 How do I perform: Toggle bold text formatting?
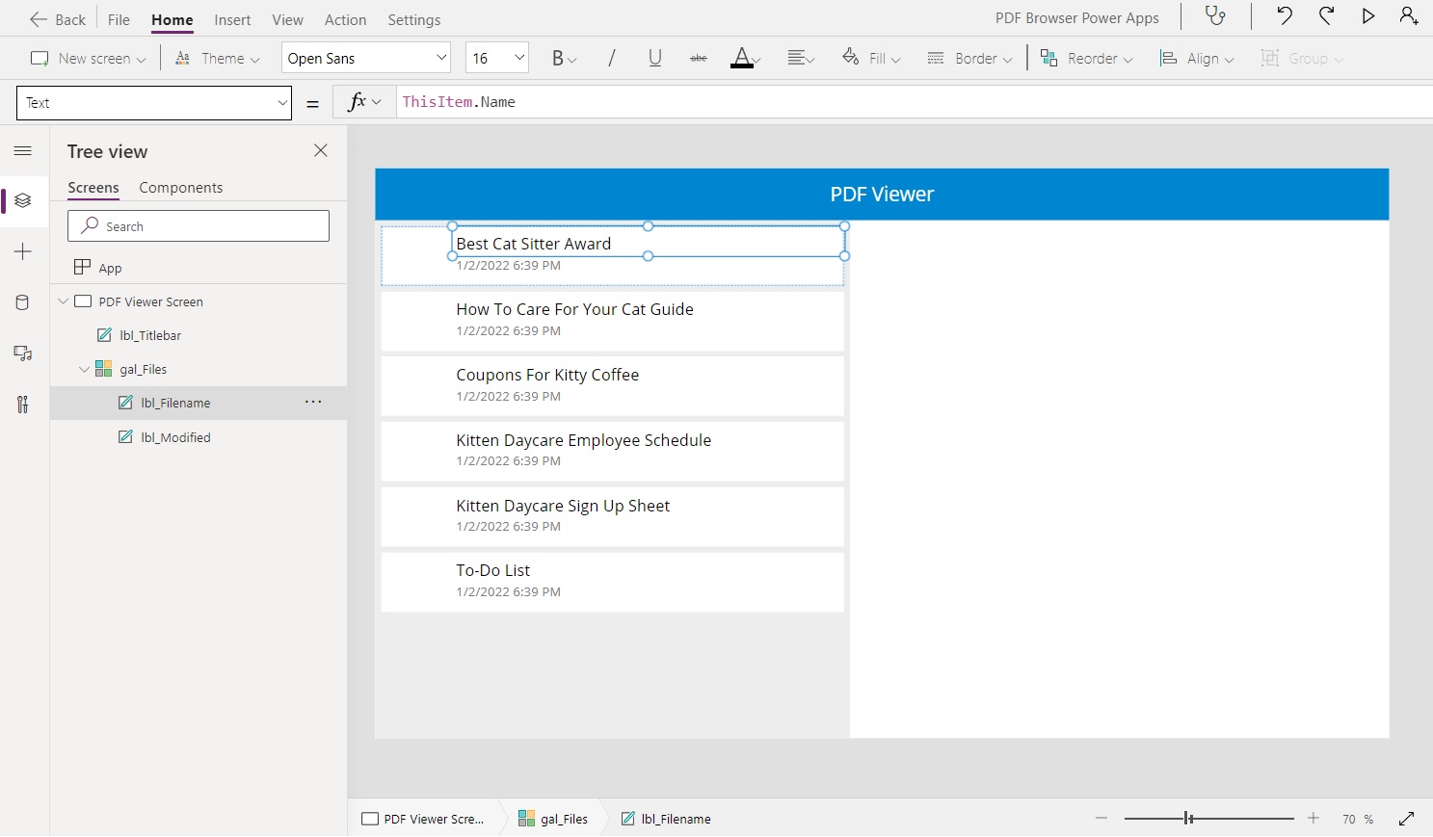coord(559,58)
